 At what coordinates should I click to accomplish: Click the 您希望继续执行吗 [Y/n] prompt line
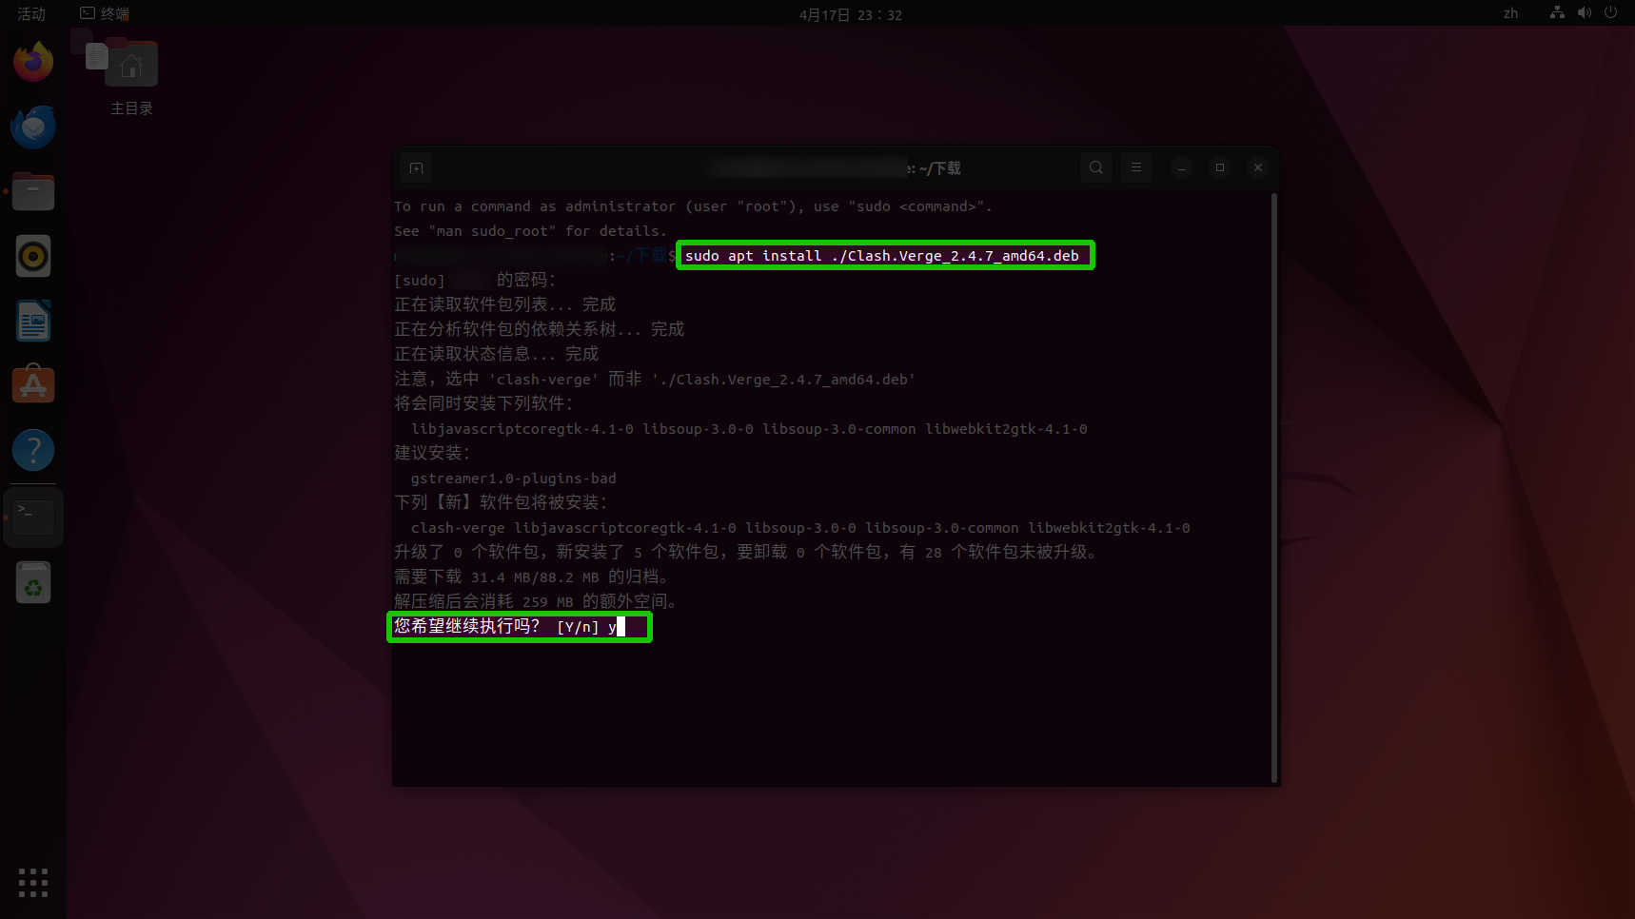[509, 626]
